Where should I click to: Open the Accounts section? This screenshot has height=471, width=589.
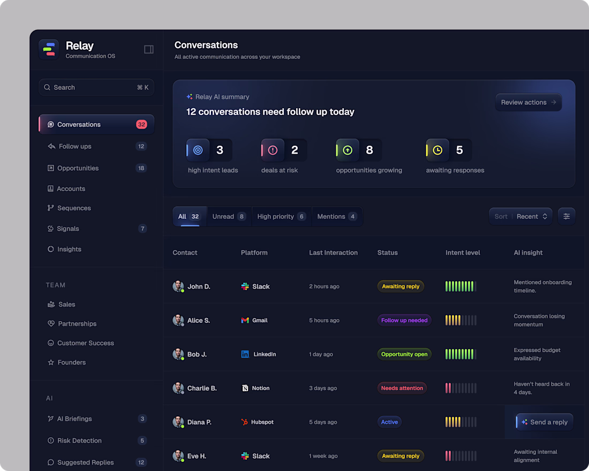point(96,188)
